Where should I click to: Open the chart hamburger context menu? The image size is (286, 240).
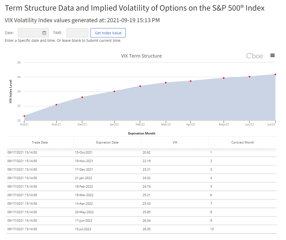[272, 55]
